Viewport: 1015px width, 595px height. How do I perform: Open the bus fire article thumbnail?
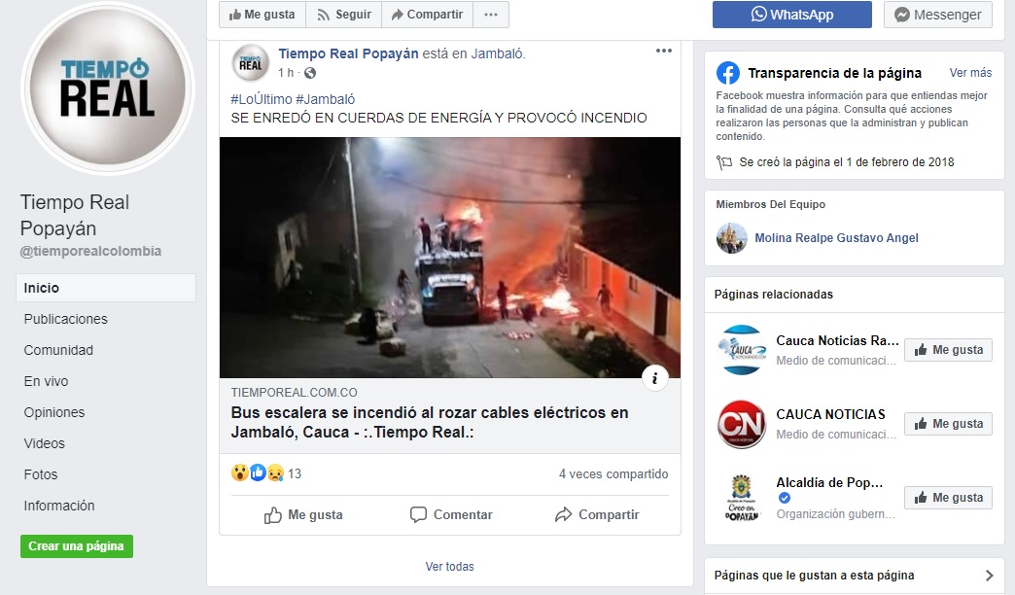450,257
